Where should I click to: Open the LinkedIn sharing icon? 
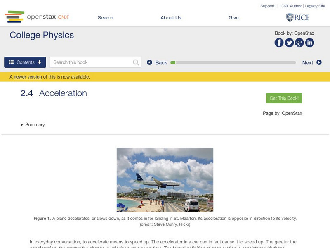310,42
